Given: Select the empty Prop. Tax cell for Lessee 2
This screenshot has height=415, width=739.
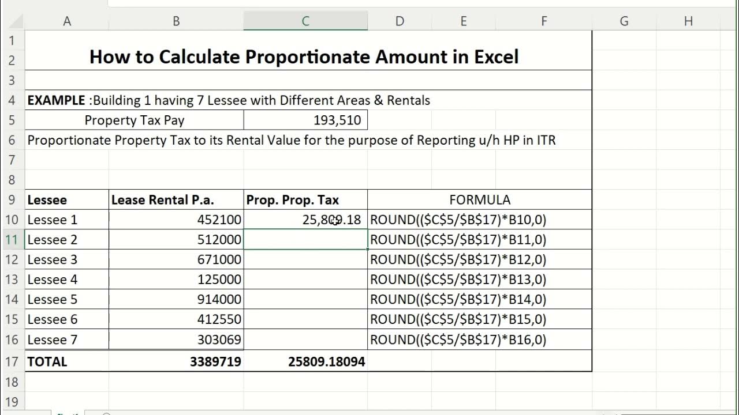Looking at the screenshot, I should pyautogui.click(x=305, y=240).
